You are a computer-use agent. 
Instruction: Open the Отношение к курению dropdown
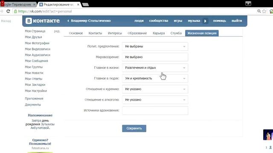click(x=155, y=89)
